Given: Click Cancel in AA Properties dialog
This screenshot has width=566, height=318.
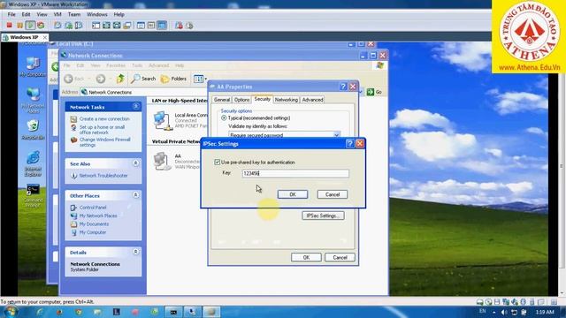Looking at the screenshot, I should pyautogui.click(x=340, y=257).
